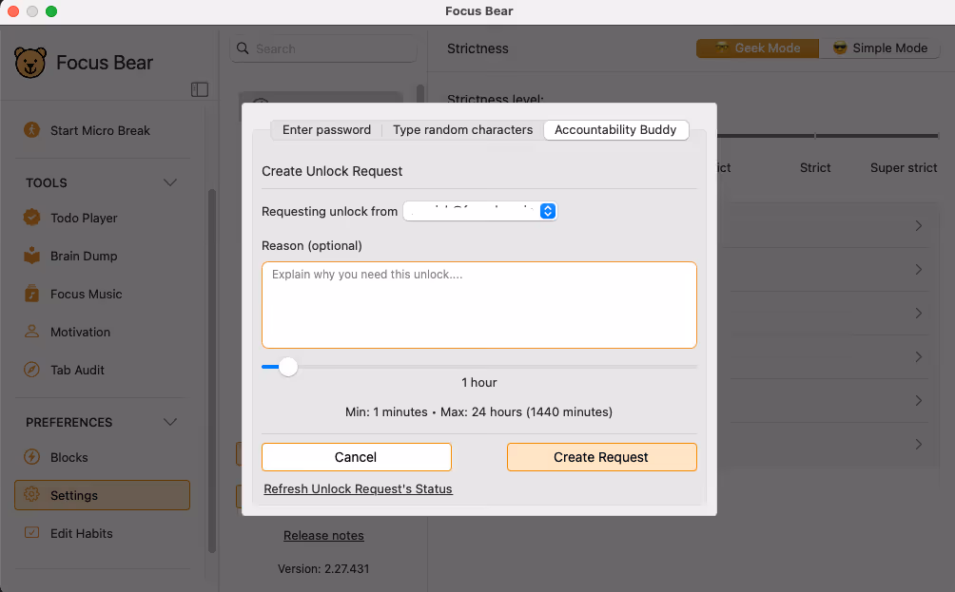Viewport: 955px width, 592px height.
Task: Open Start Micro Break
Action: (x=102, y=130)
